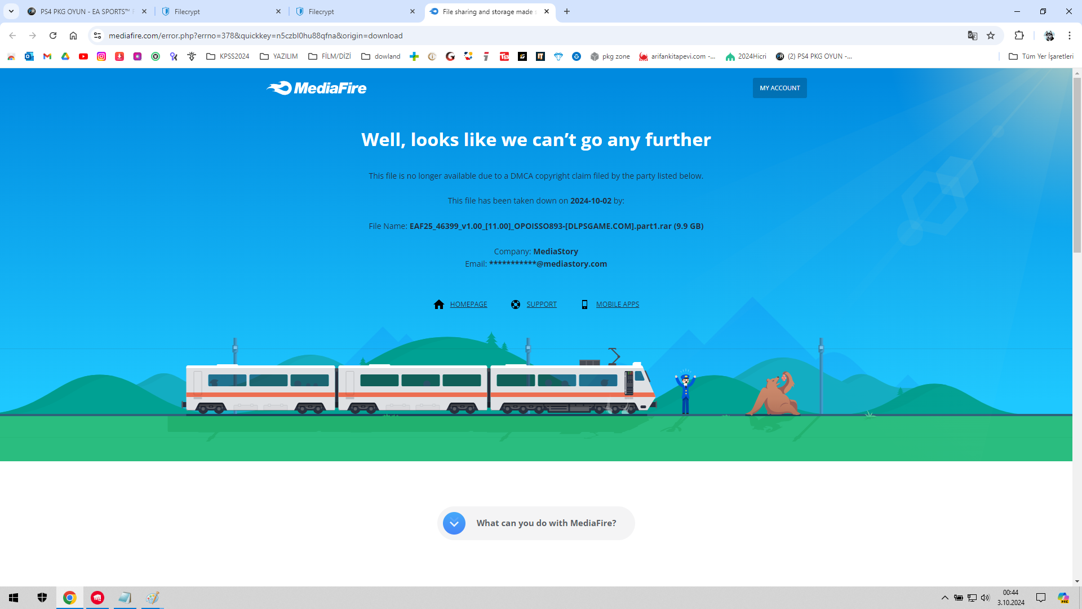Open the red download-arrow bookmark icon
This screenshot has width=1082, height=609.
pos(119,56)
